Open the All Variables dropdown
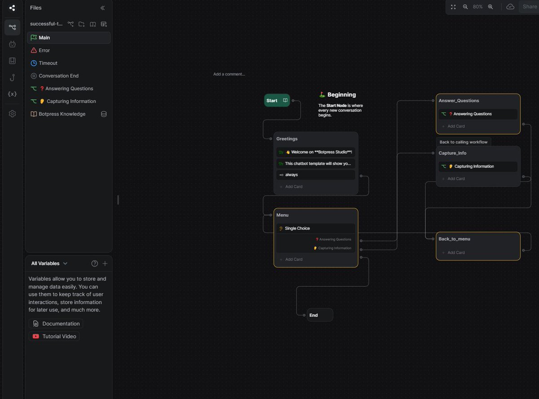This screenshot has width=539, height=399. point(49,263)
